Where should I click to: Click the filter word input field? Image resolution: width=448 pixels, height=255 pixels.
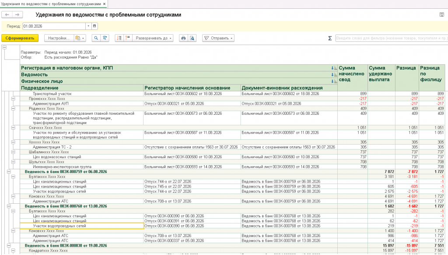(x=392, y=38)
